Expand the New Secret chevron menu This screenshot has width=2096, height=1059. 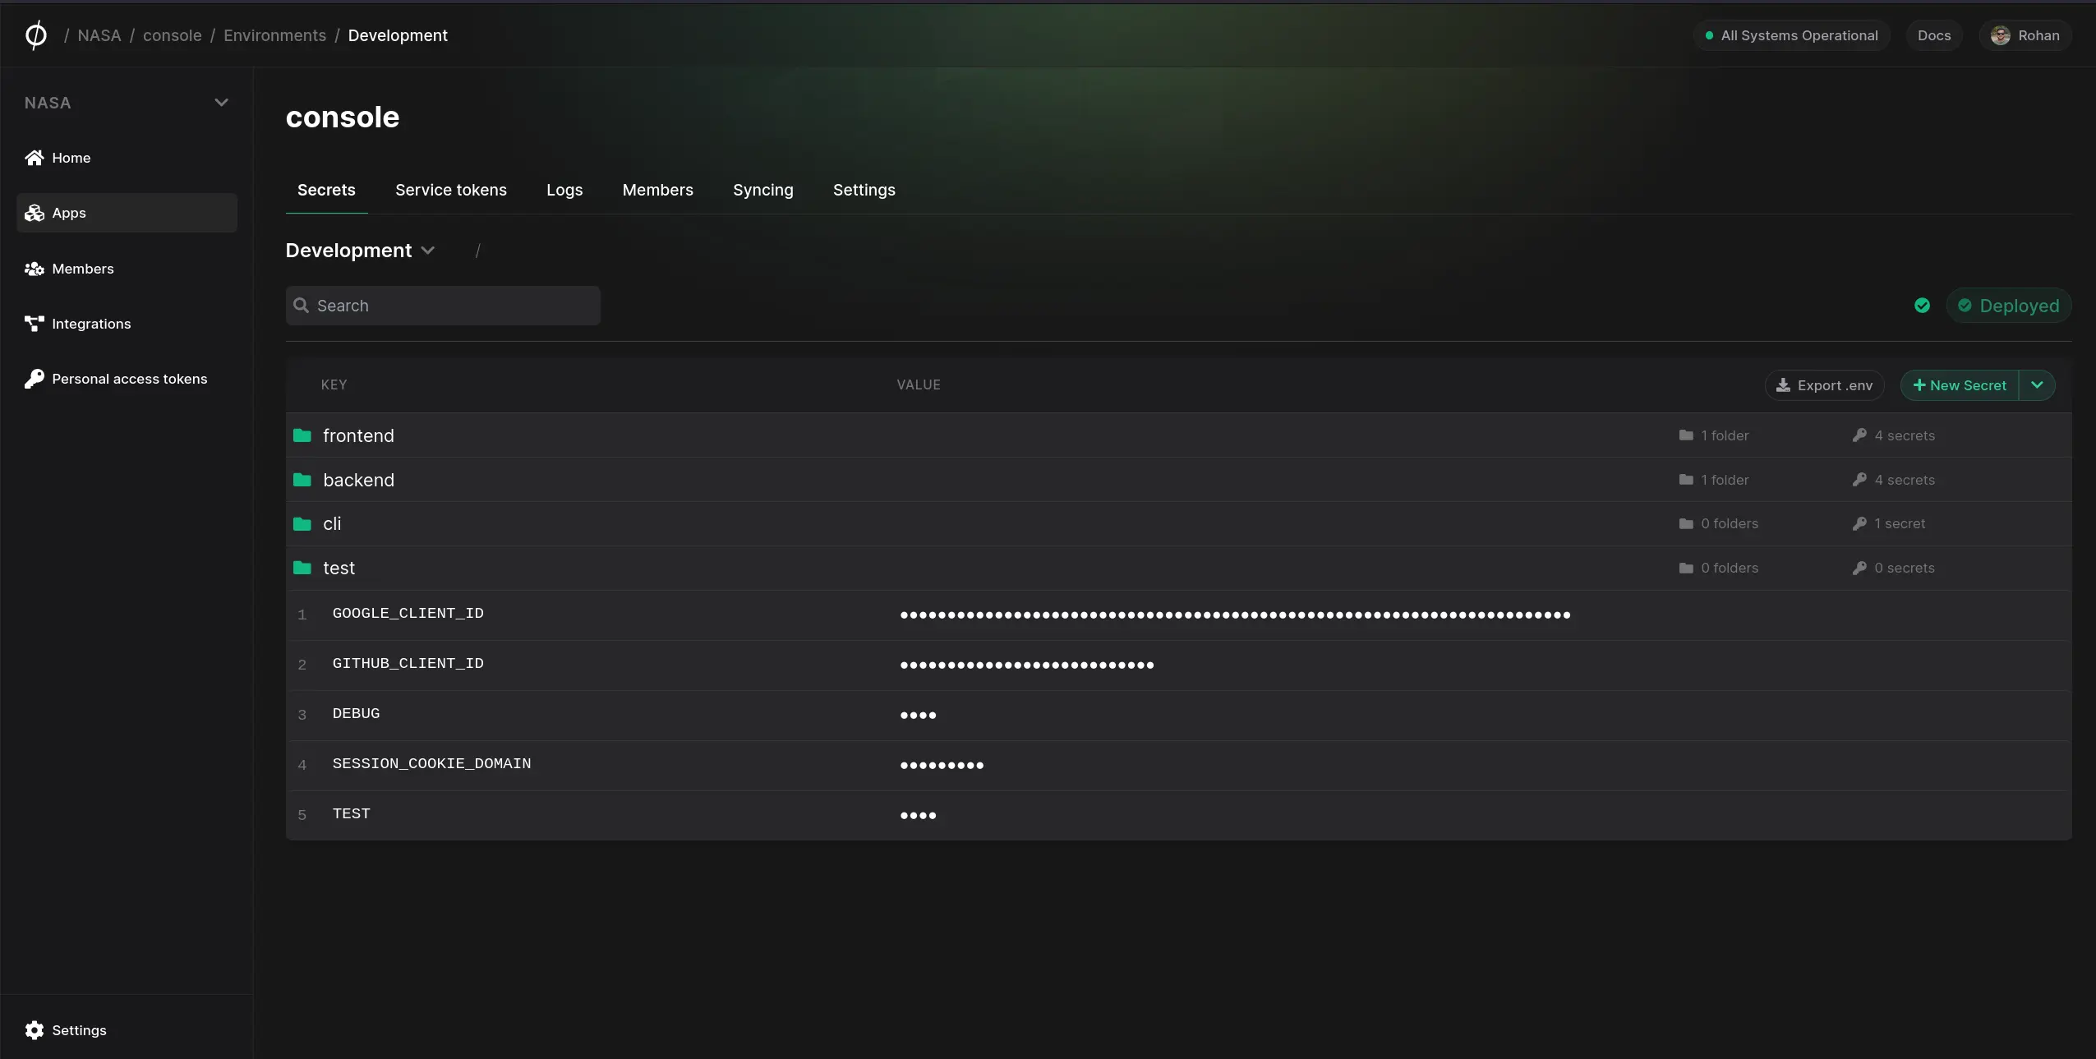click(x=2037, y=385)
